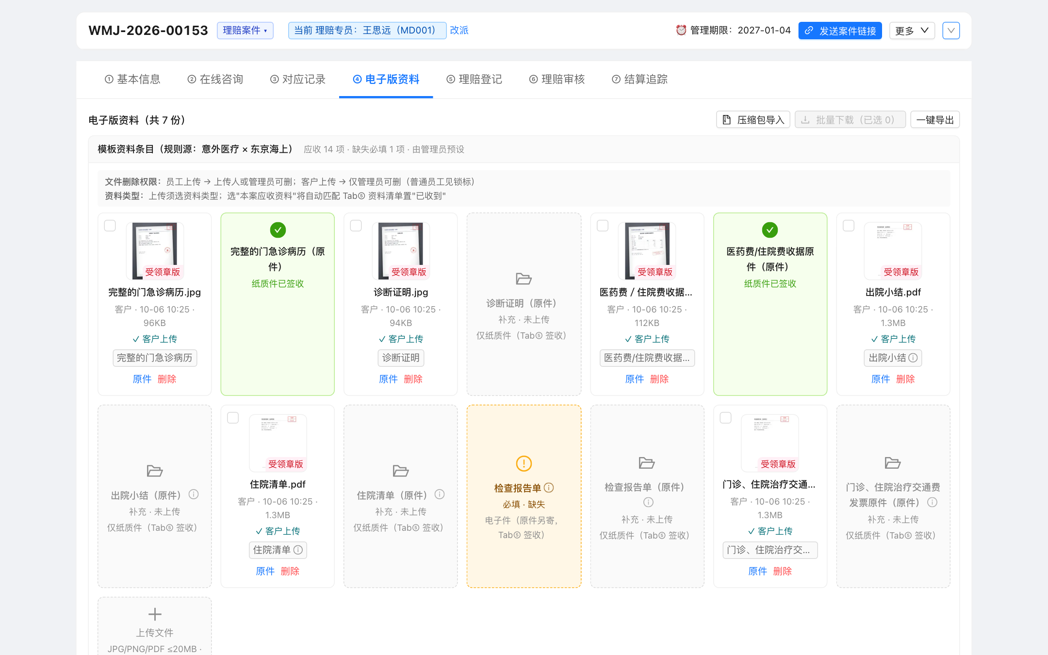Screen dimensions: 1048x655
Task: Click 压缩包导入 button
Action: [x=753, y=119]
